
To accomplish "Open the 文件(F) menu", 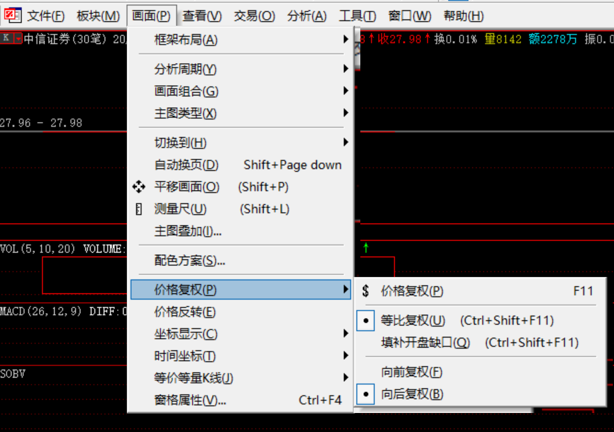I will pos(46,16).
